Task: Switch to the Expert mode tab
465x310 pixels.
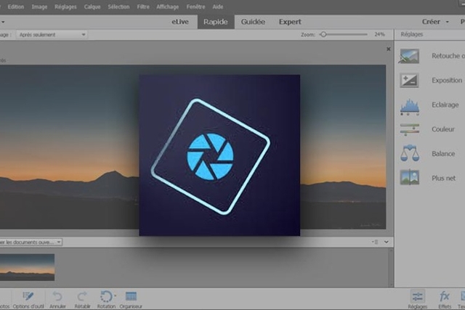Action: [x=290, y=22]
